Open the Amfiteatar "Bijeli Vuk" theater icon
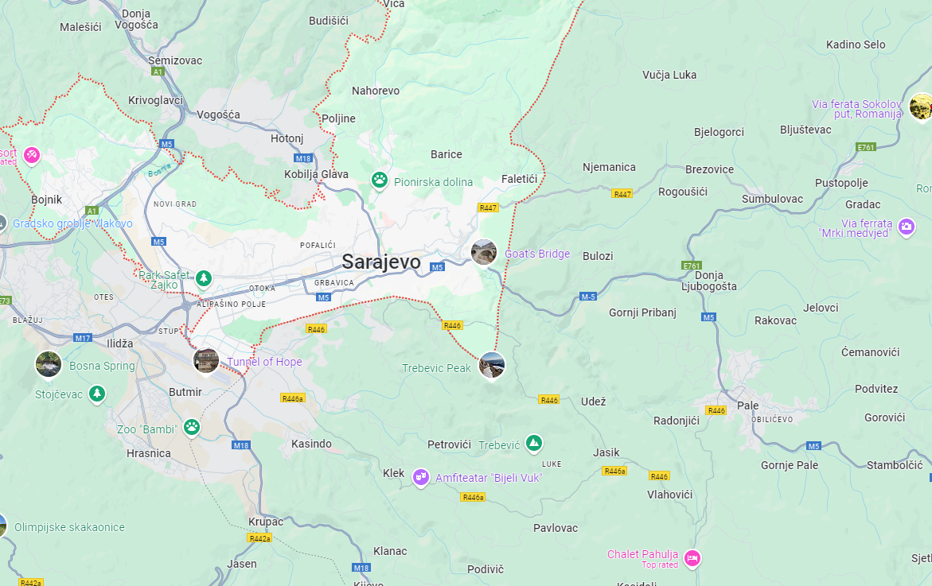 (421, 477)
